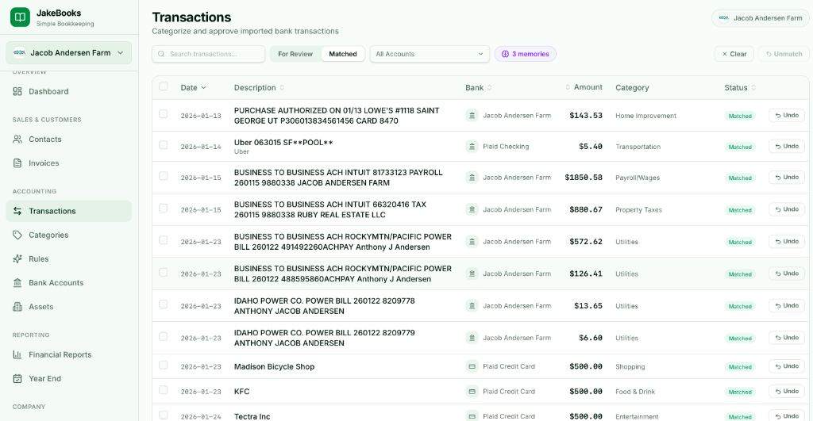Select Transactions in the sidebar
Screen dimensions: 813x421
coord(68,211)
